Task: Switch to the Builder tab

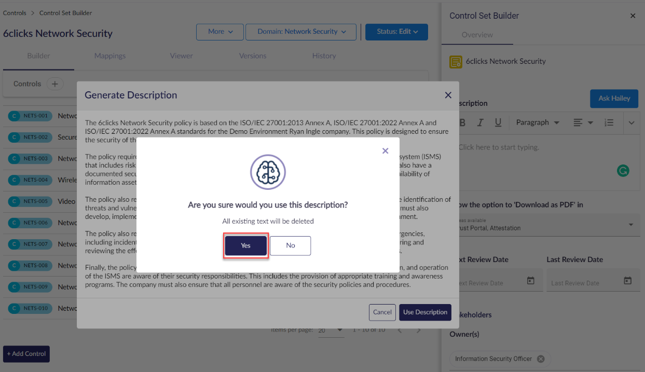Action: pos(38,56)
